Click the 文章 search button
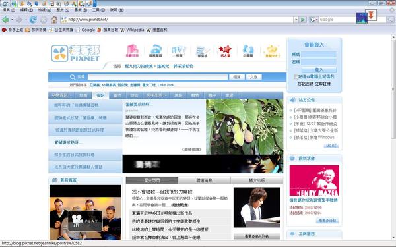 (254, 77)
